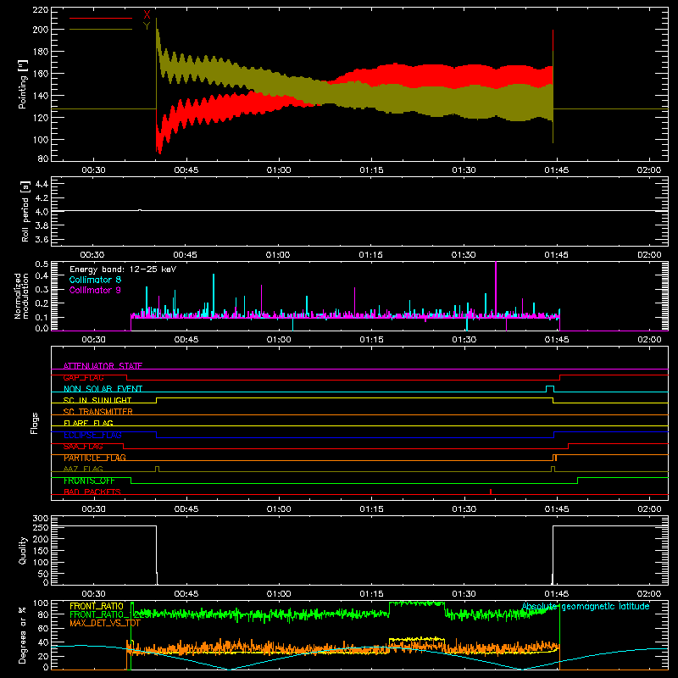Image resolution: width=678 pixels, height=678 pixels.
Task: Click the 100 tick on the Degrees axis
Action: tap(41, 603)
